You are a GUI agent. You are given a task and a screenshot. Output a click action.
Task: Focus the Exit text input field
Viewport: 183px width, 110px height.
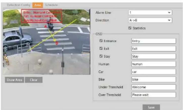click(154, 49)
